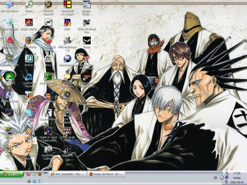The width and height of the screenshot is (247, 185).
Task: Open the yellow folder shortcut icon
Action: point(67,80)
